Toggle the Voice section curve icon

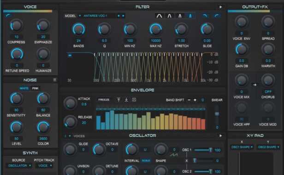click(x=8, y=16)
